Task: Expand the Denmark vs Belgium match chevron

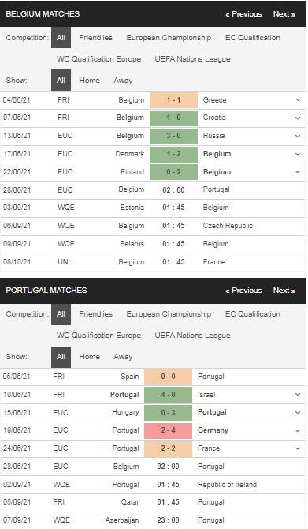Action: tap(298, 154)
